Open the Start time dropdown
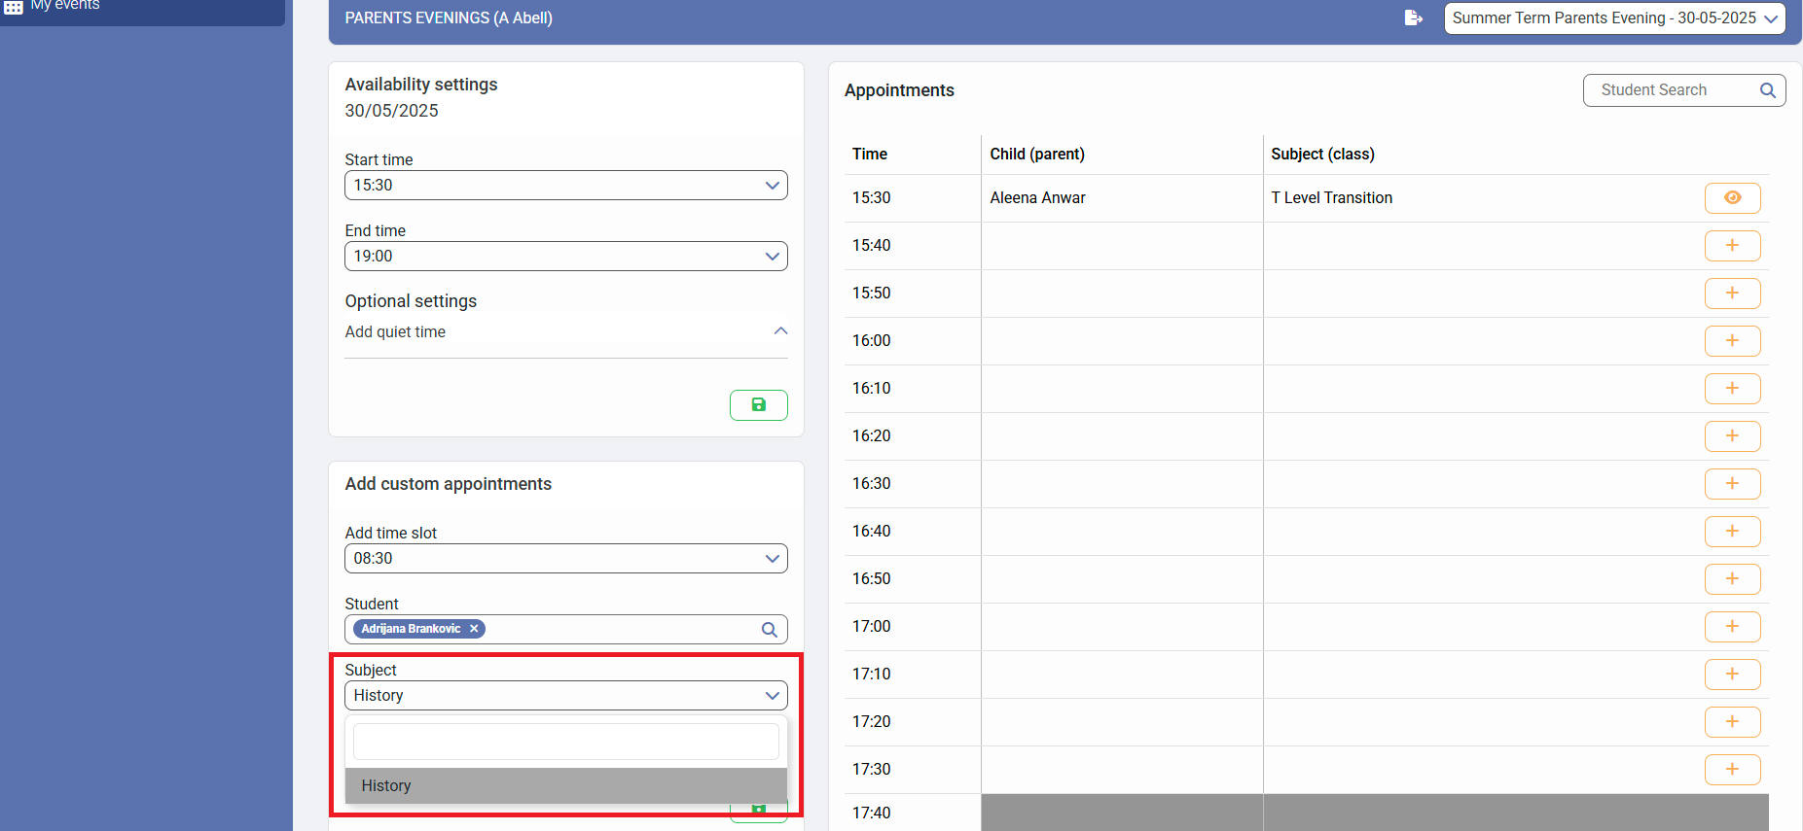This screenshot has height=831, width=1803. point(565,186)
